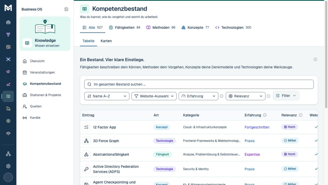Click the user avatar circle at bottom left

8,177
